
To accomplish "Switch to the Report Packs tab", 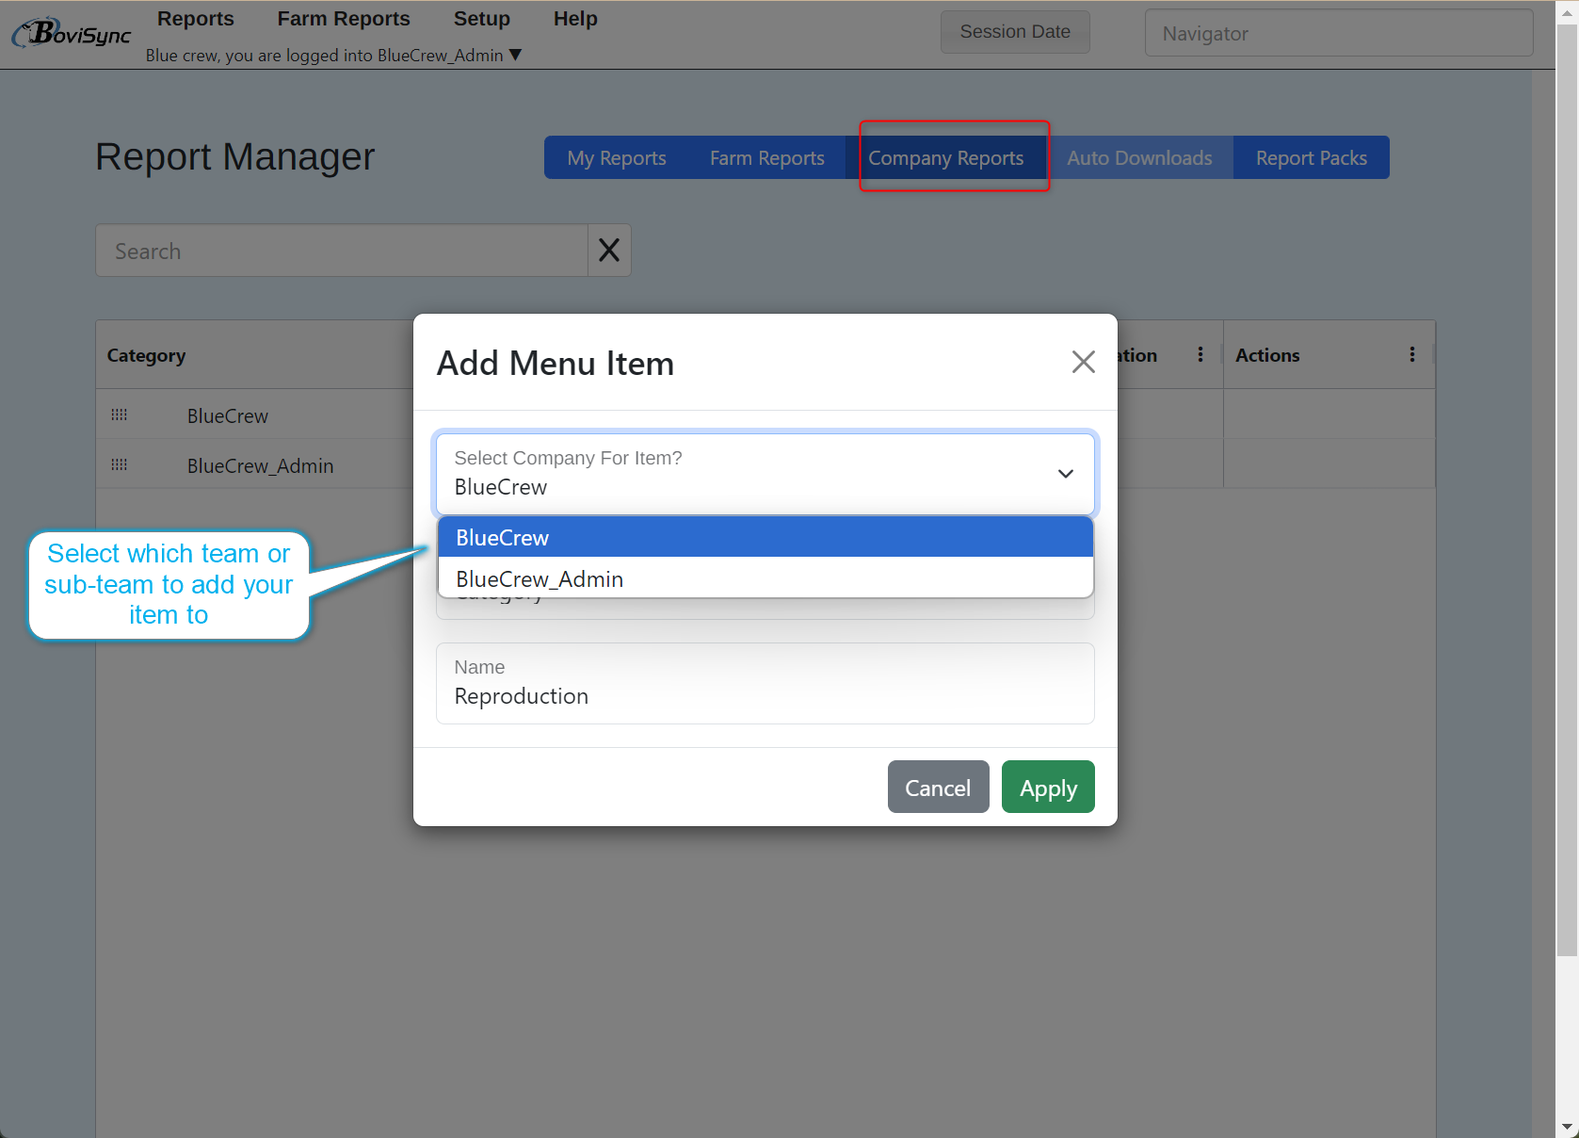I will tap(1311, 157).
